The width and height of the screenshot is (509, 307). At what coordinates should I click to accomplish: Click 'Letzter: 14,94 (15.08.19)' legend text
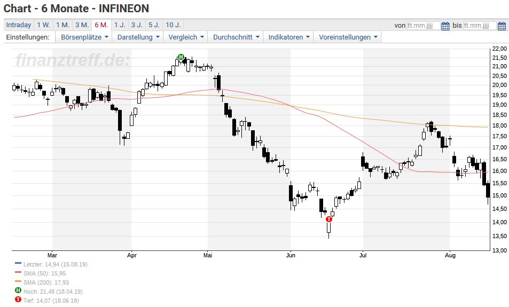coord(56,264)
